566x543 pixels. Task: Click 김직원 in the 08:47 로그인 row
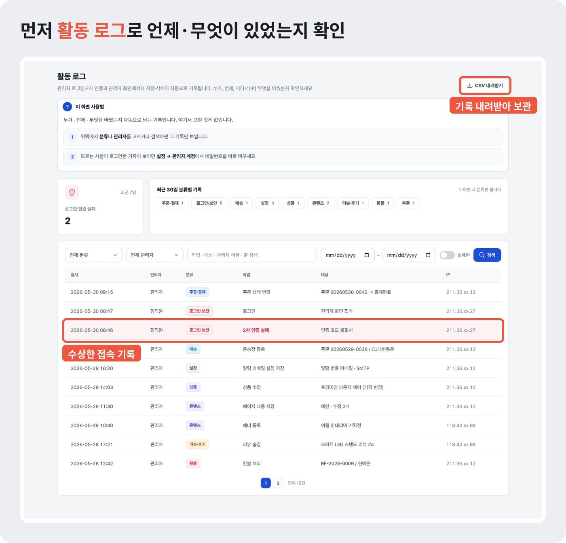pyautogui.click(x=156, y=311)
